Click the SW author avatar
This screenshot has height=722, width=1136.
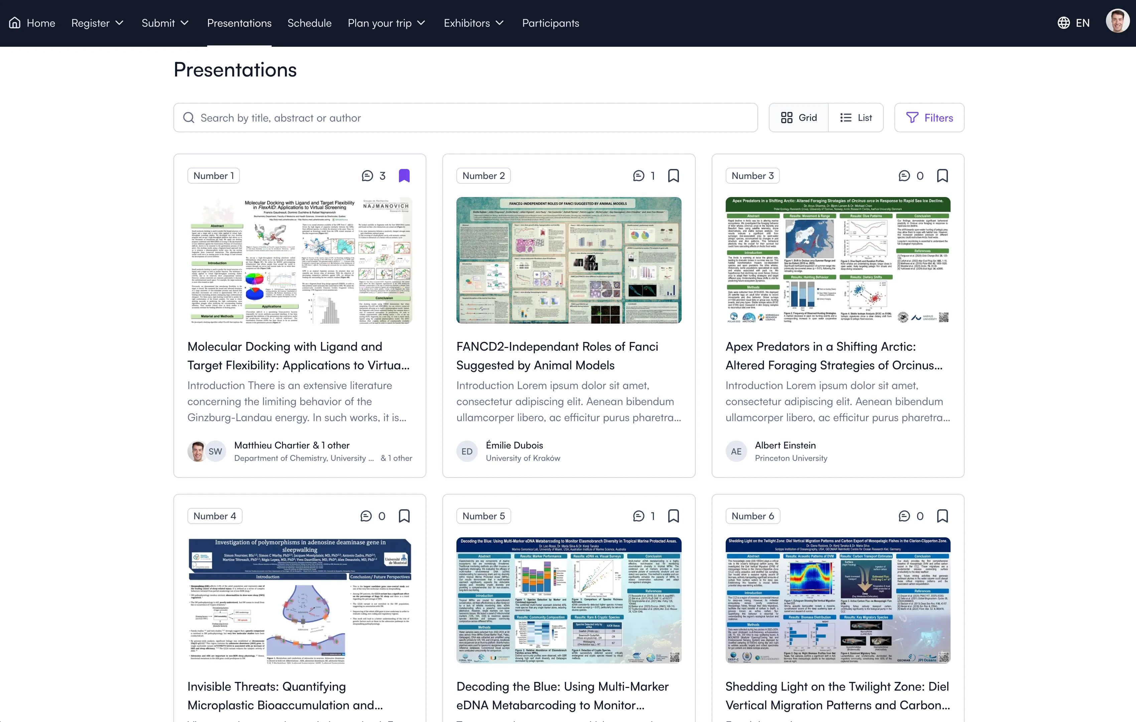[x=215, y=451]
